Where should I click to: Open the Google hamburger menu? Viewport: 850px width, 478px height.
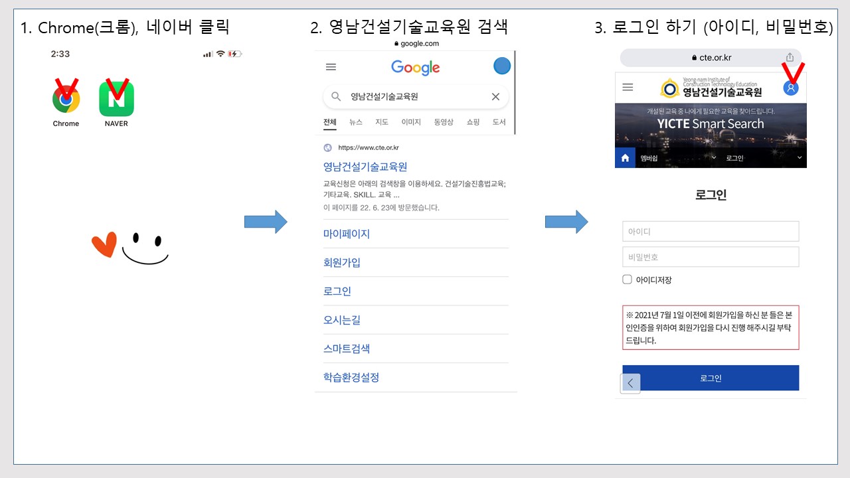click(331, 67)
